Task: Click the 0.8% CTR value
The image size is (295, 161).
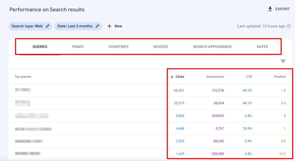Action: click(248, 154)
